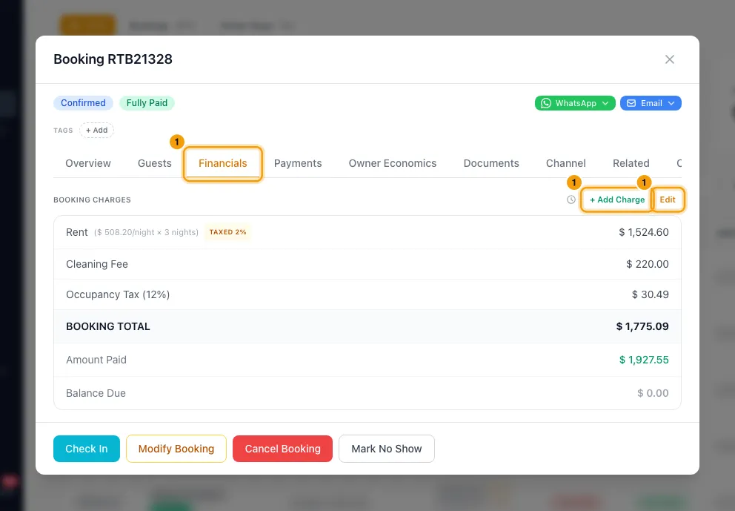Click the Cancel Booking button

pyautogui.click(x=282, y=449)
